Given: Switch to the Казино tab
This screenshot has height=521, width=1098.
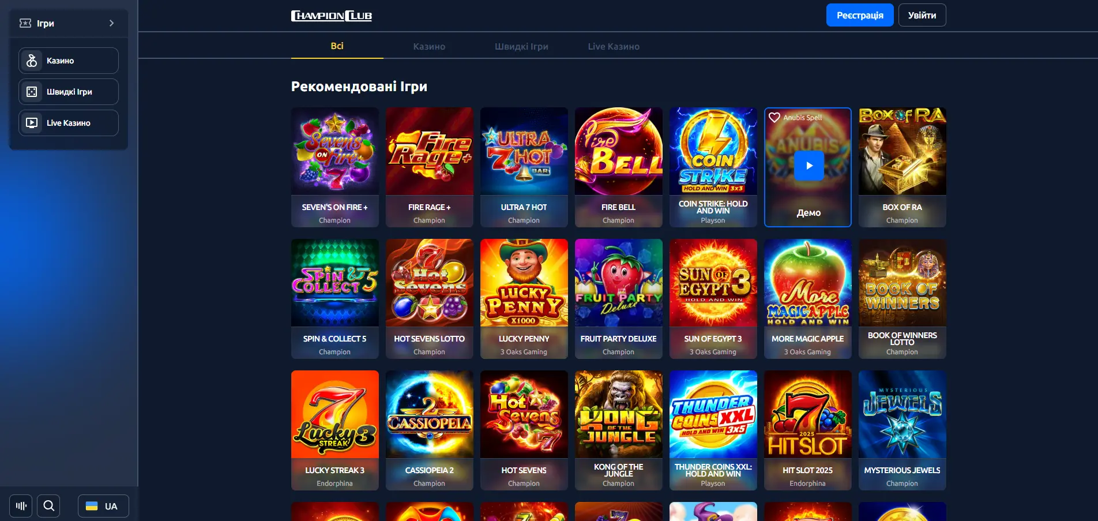Looking at the screenshot, I should point(429,46).
